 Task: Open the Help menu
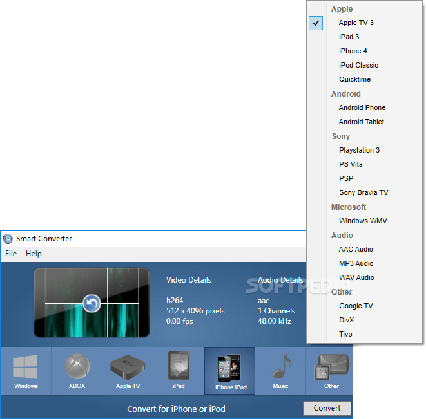tap(34, 254)
